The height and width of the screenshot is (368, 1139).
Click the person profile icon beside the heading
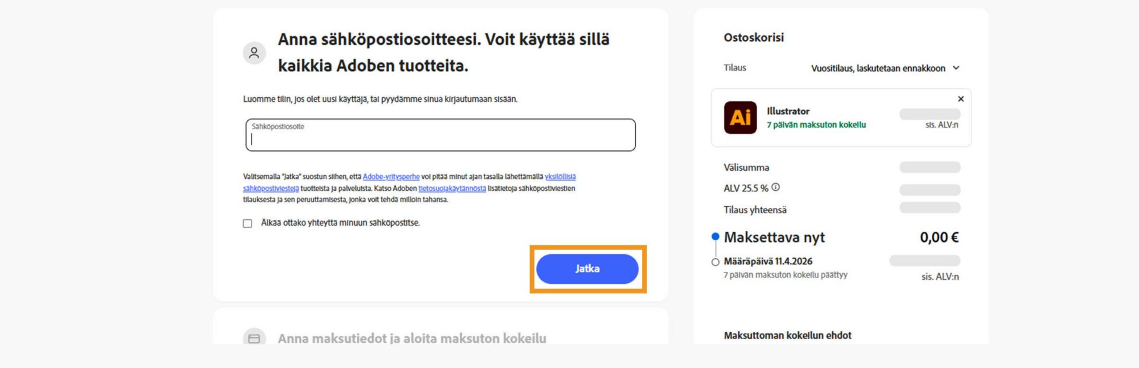255,53
